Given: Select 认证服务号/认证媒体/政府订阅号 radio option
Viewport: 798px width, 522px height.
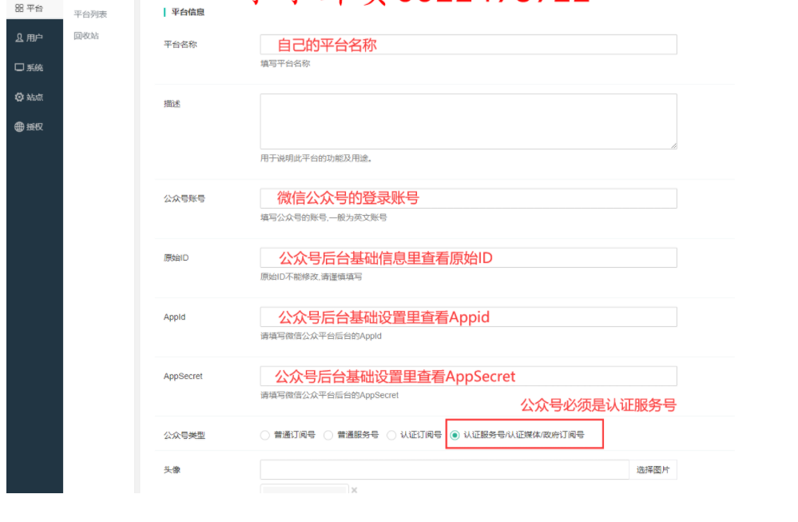Looking at the screenshot, I should pyautogui.click(x=455, y=435).
